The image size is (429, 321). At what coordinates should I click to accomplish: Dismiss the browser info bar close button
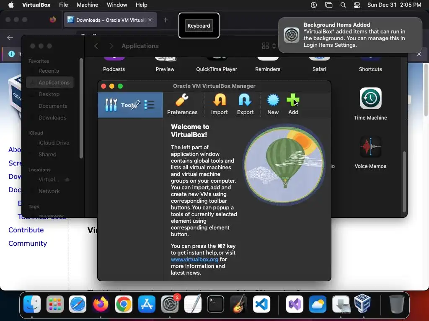click(x=419, y=54)
